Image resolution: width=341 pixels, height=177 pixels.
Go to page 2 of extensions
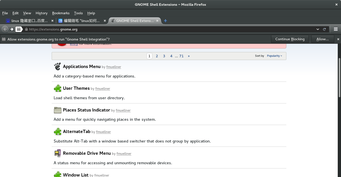(157, 56)
